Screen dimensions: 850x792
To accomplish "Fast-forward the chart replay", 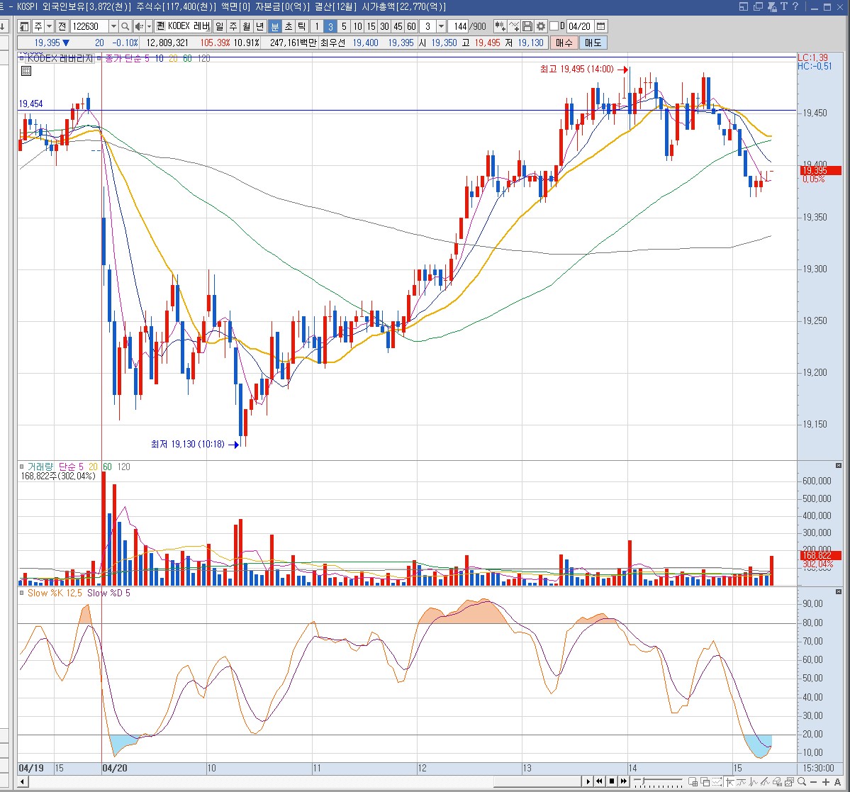I will tap(623, 781).
